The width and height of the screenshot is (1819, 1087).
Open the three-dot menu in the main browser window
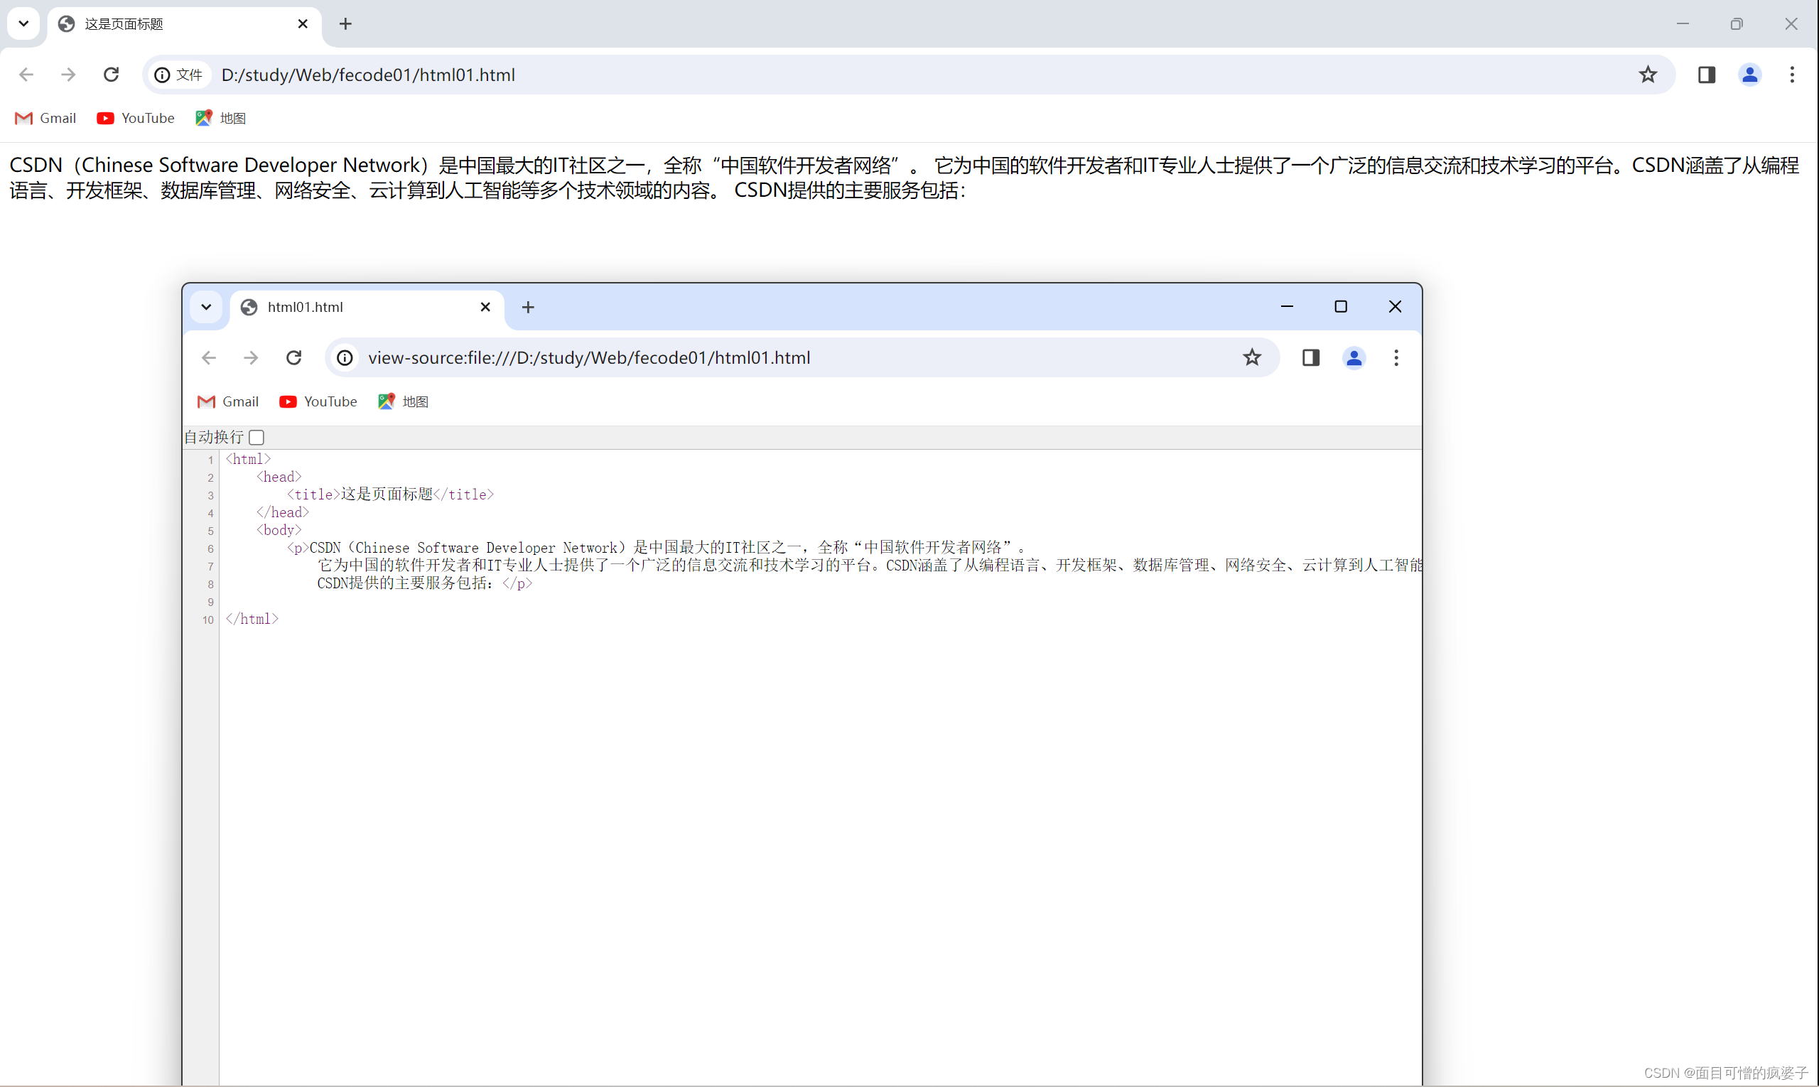pyautogui.click(x=1792, y=75)
